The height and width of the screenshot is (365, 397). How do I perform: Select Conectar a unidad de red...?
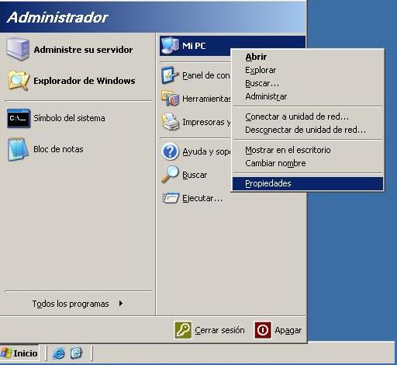(x=308, y=116)
